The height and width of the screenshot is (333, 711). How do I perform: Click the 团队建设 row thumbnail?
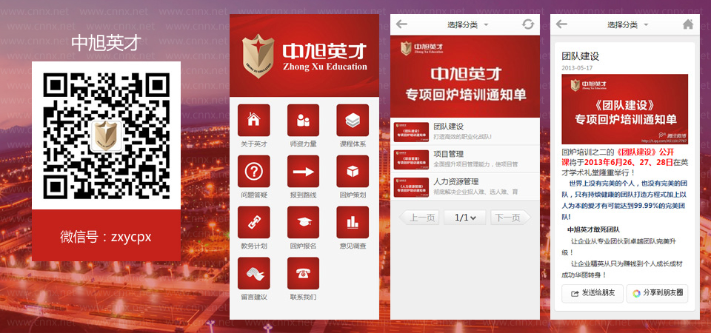[x=411, y=132]
